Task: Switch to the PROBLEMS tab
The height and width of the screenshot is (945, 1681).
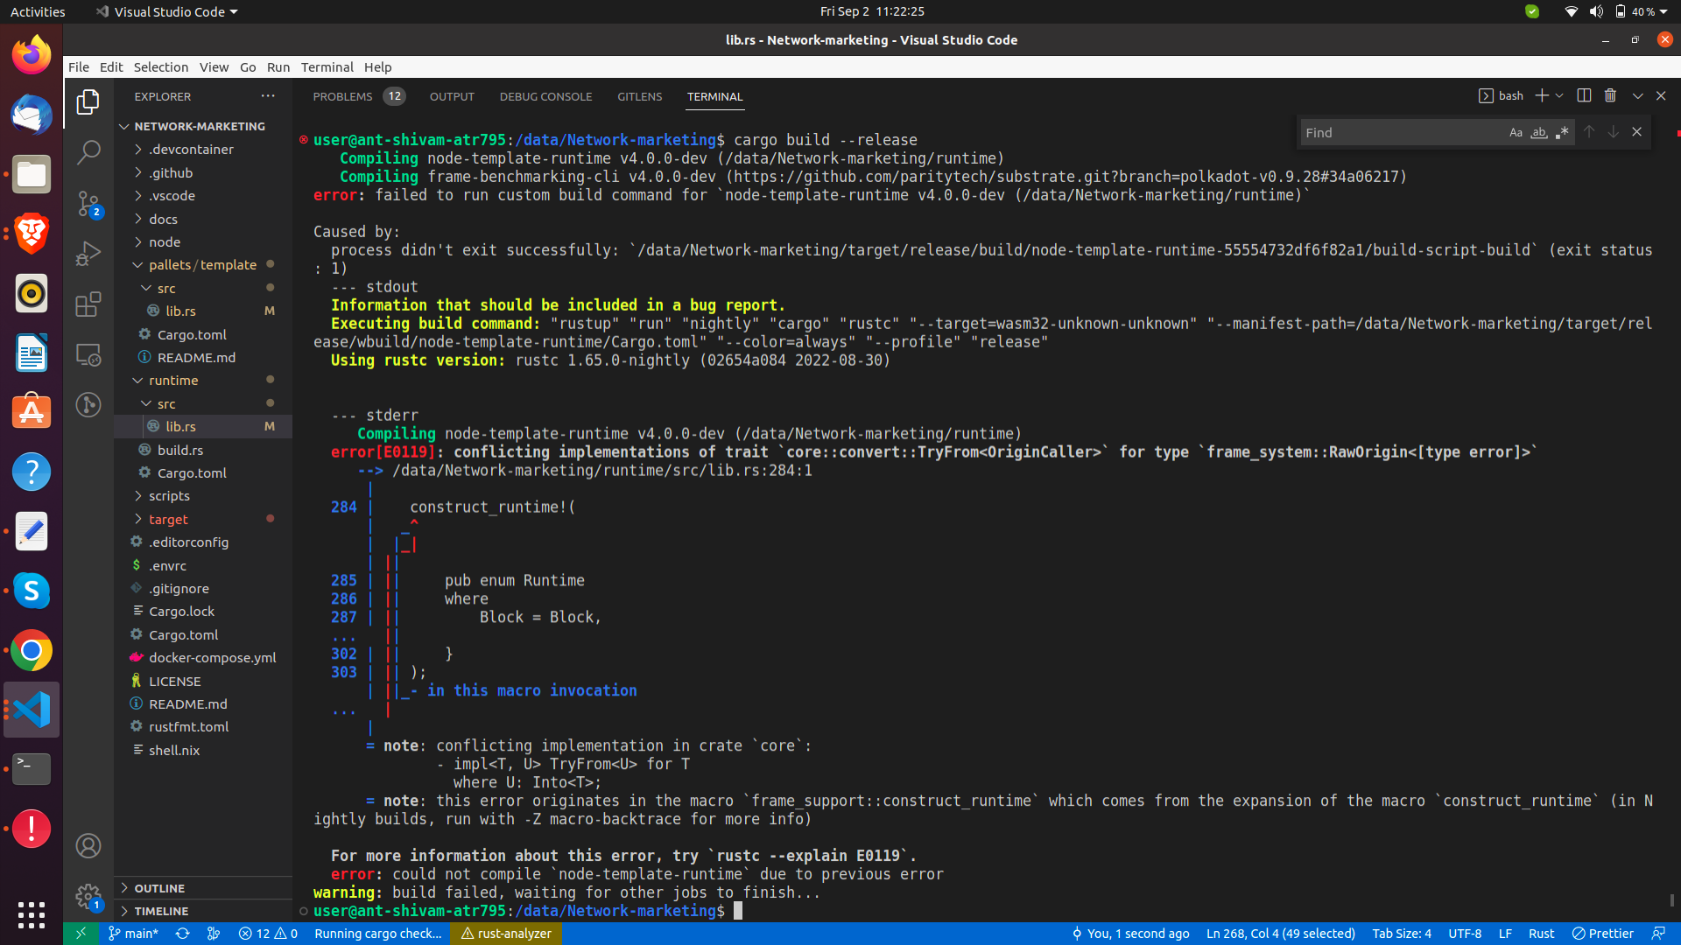Action: coord(342,96)
